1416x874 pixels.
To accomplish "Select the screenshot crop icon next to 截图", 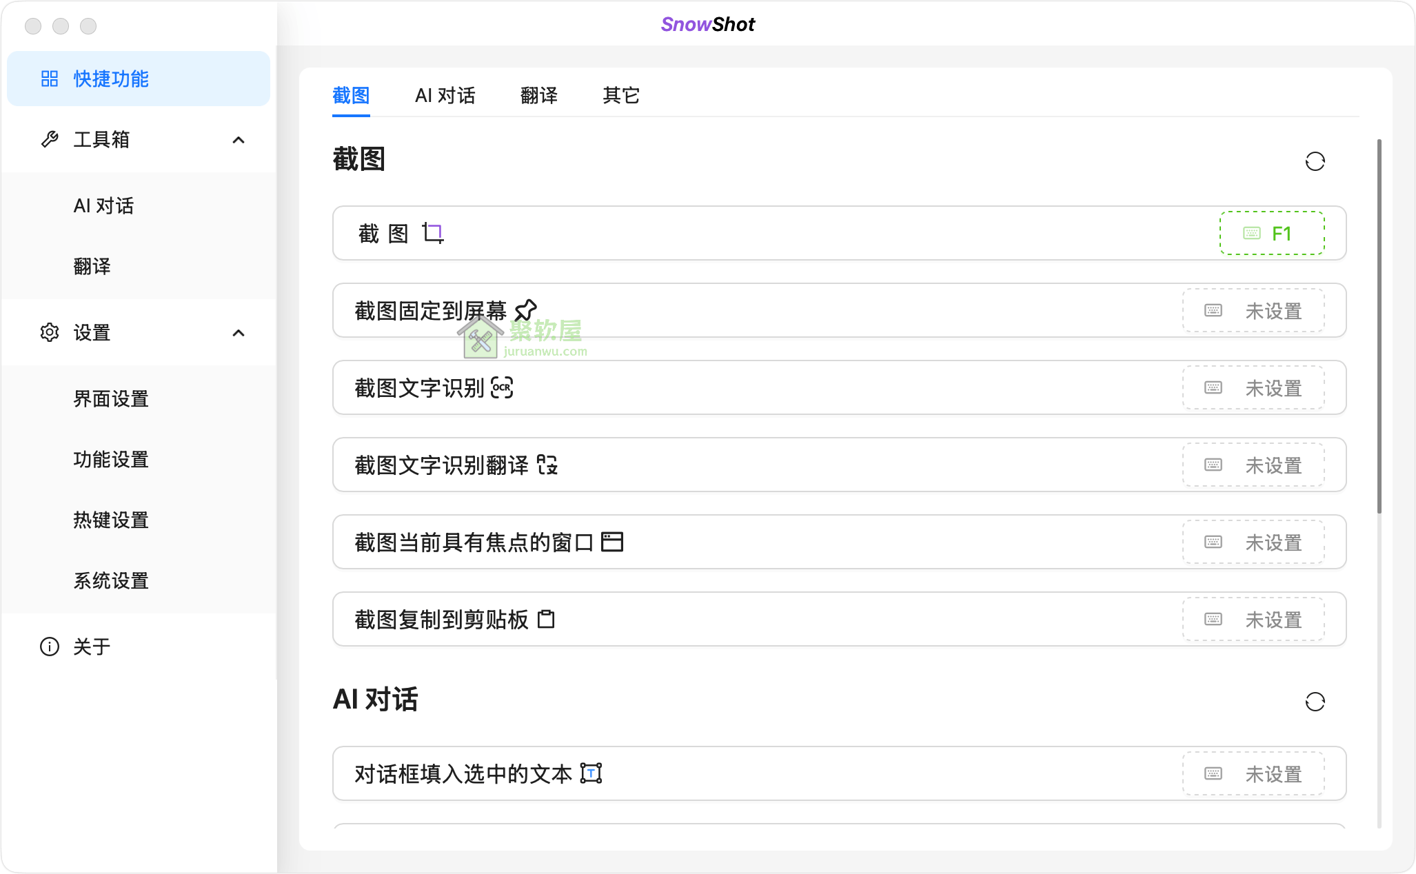I will [x=433, y=233].
